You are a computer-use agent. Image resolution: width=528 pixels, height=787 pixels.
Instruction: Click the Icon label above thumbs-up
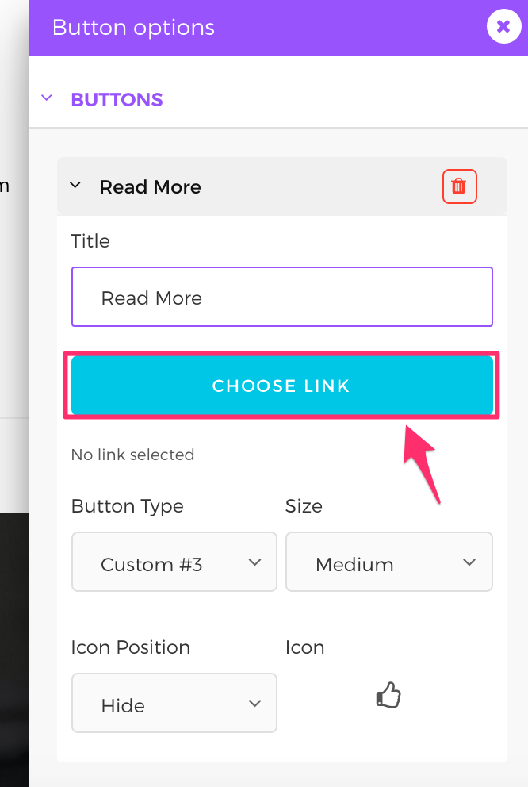305,647
